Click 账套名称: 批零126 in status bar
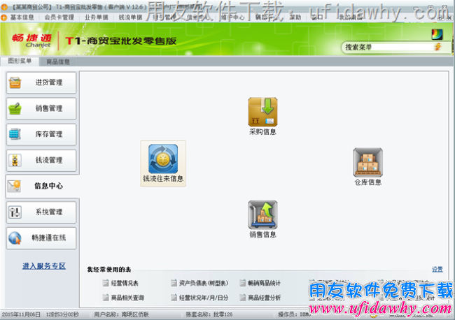Image resolution: width=455 pixels, height=320 pixels. point(209,314)
